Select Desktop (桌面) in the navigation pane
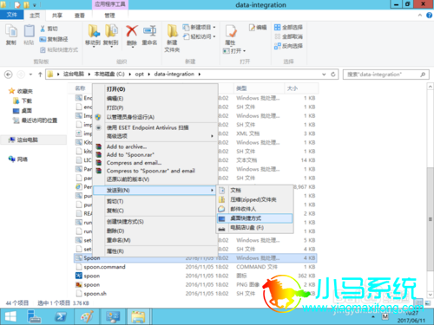This screenshot has width=434, height=325. point(23,111)
